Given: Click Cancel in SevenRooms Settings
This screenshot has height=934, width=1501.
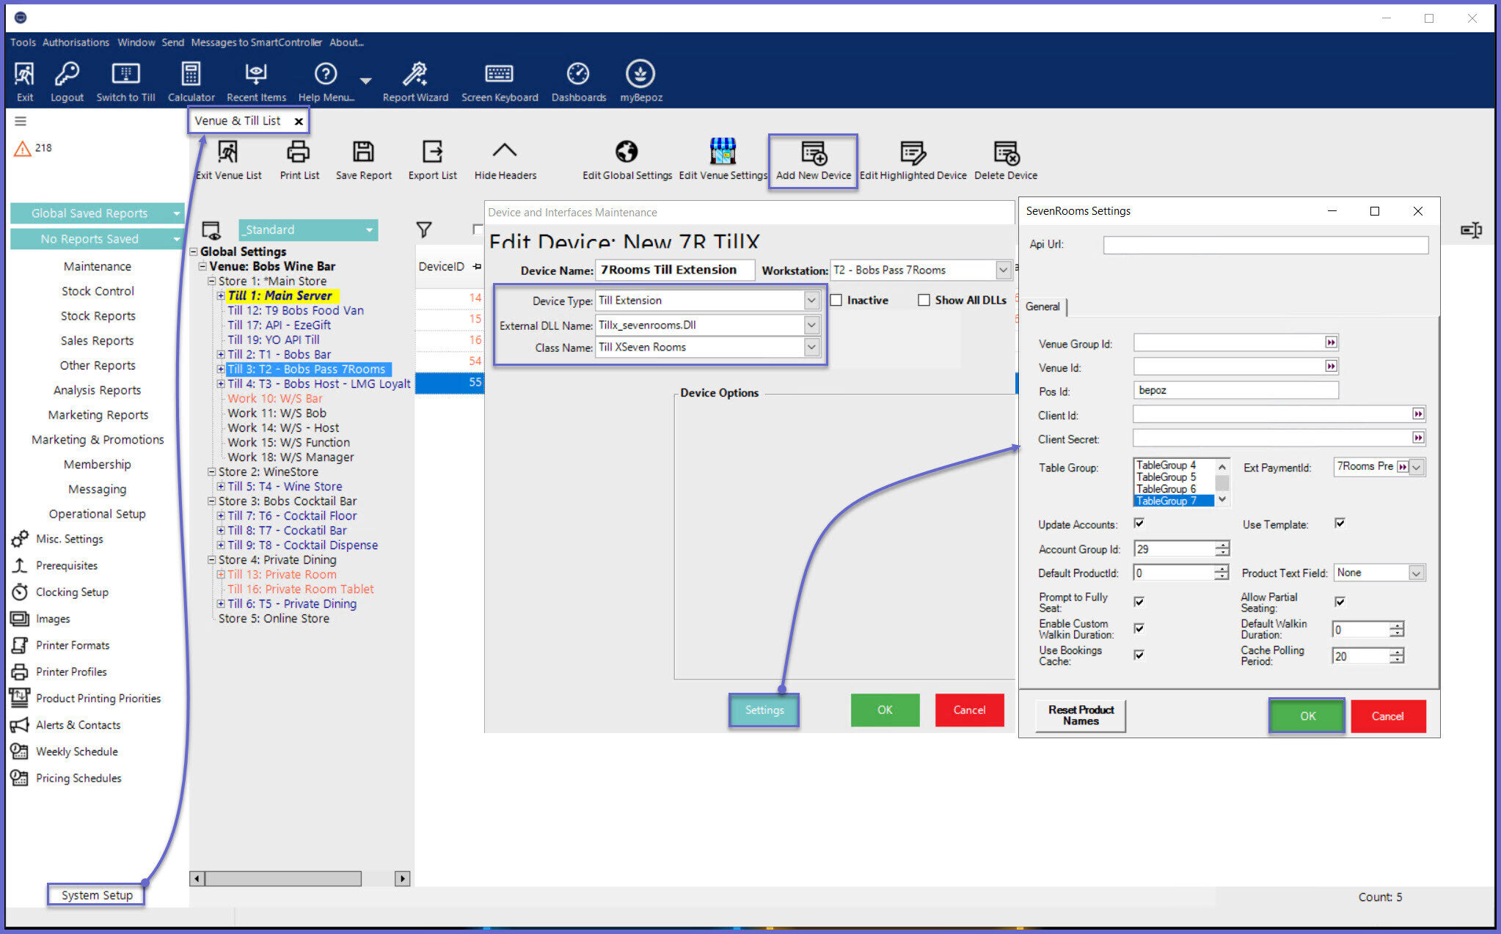Looking at the screenshot, I should tap(1387, 716).
